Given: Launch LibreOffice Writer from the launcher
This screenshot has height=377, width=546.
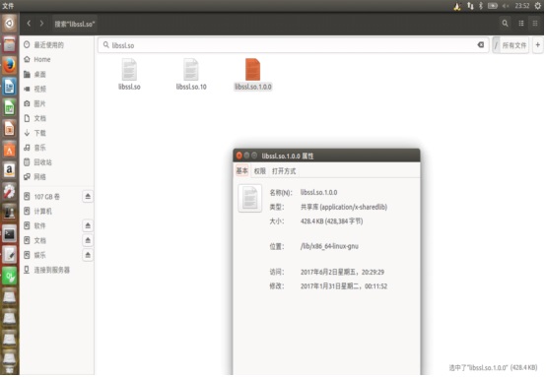Looking at the screenshot, I should click(x=10, y=87).
